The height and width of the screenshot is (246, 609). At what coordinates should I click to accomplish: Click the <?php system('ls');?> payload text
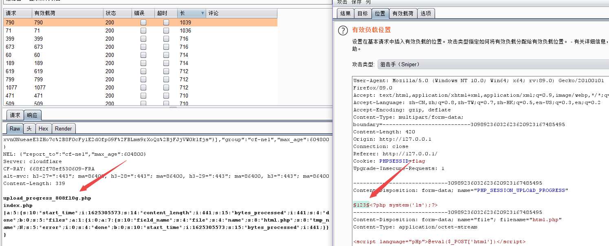point(404,205)
